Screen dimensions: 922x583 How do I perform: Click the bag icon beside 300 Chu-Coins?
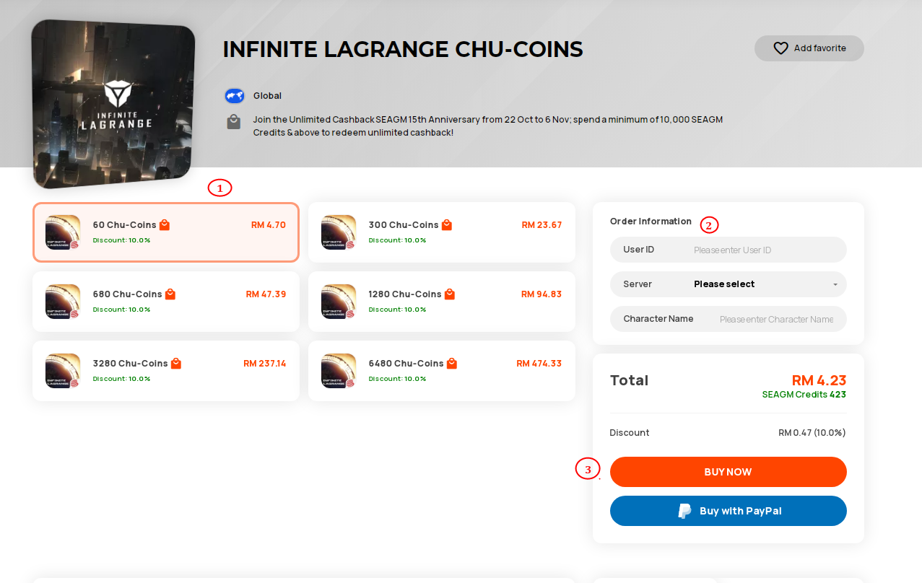(x=447, y=225)
